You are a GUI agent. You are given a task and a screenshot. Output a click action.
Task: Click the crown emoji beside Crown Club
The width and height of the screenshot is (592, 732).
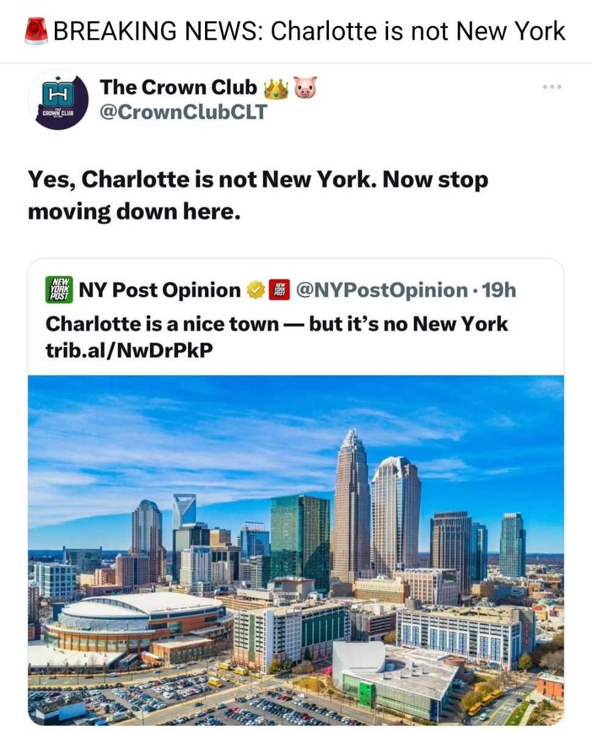point(275,88)
